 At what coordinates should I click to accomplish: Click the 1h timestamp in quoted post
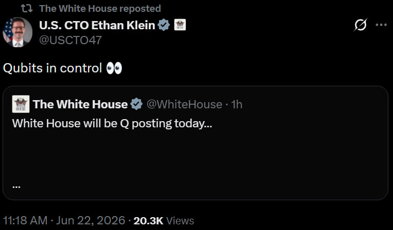[237, 104]
